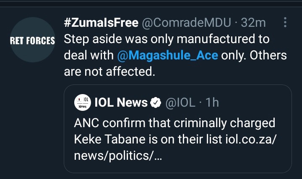Image resolution: width=302 pixels, height=179 pixels.
Task: Open the quoted IOL News tweet card
Action: coord(178,129)
